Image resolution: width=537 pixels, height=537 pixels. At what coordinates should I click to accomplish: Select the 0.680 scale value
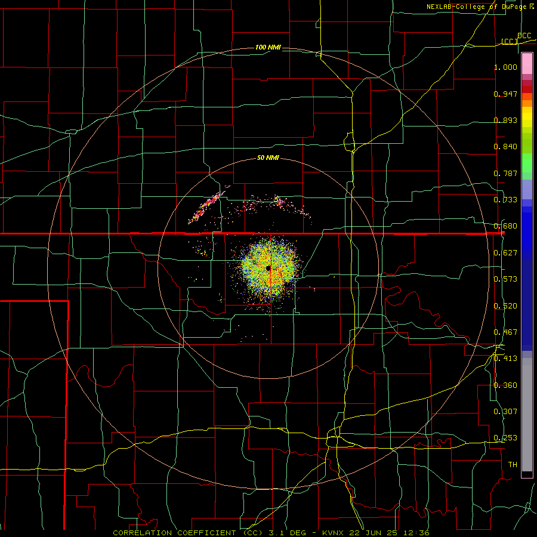505,226
